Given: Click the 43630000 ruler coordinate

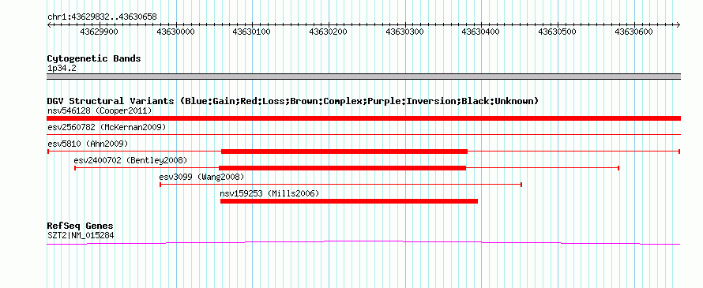Looking at the screenshot, I should 176,32.
